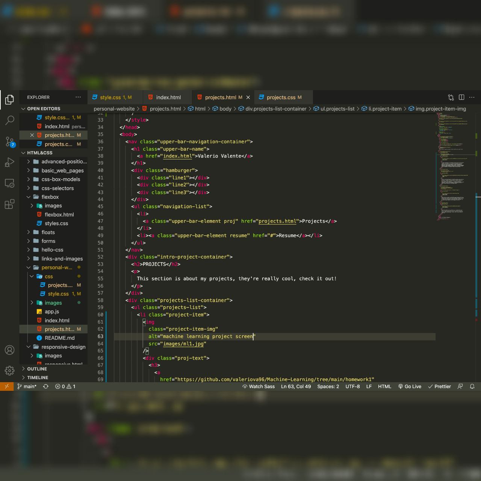Click li.project-item breadcrumb
The height and width of the screenshot is (481, 481).
coord(381,109)
